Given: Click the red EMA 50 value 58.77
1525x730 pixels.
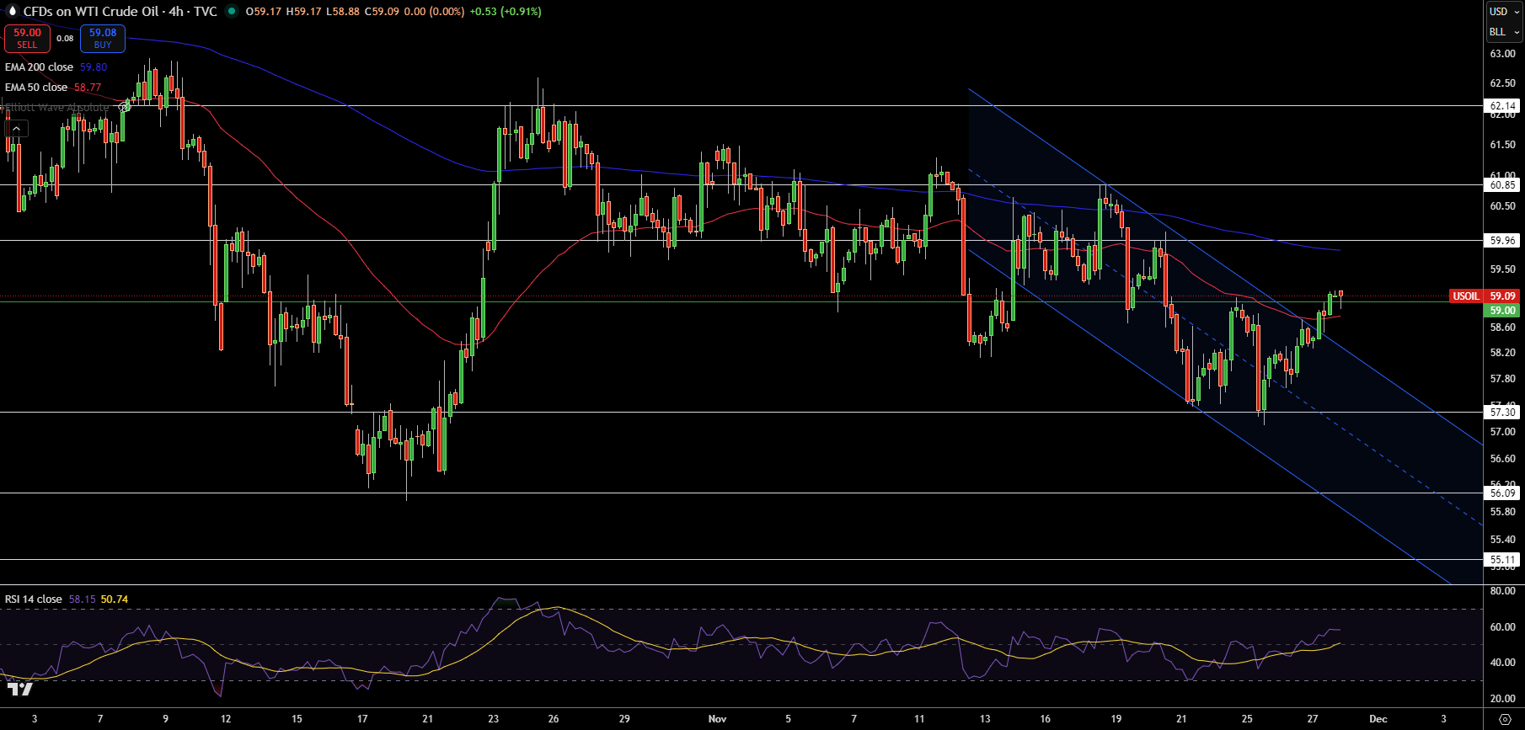Looking at the screenshot, I should click(x=88, y=88).
